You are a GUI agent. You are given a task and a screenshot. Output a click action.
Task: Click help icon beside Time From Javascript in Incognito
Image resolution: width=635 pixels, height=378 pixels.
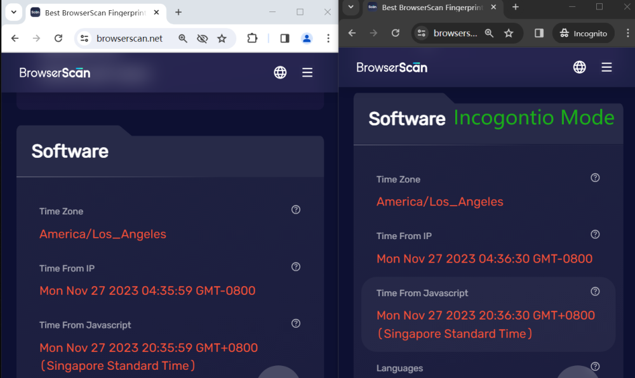pyautogui.click(x=595, y=292)
